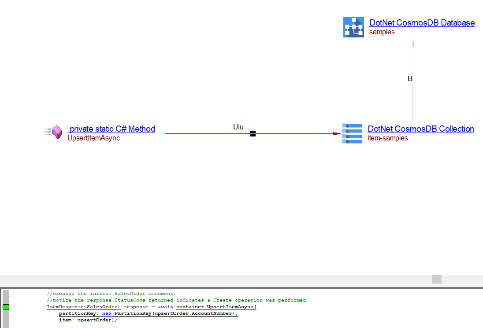Click the green marker in the code pane

click(x=6, y=306)
